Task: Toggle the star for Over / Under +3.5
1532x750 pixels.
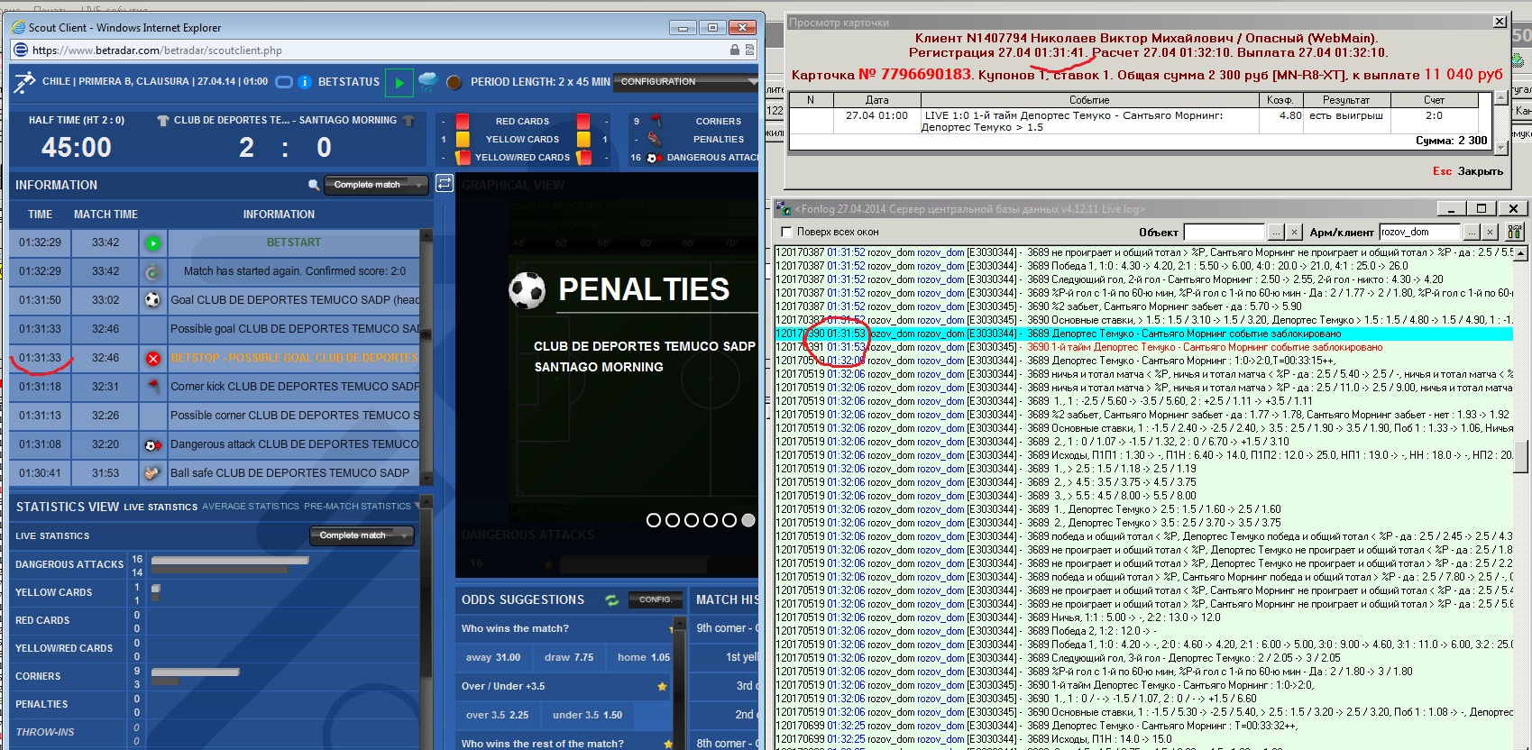Action: pos(663,687)
